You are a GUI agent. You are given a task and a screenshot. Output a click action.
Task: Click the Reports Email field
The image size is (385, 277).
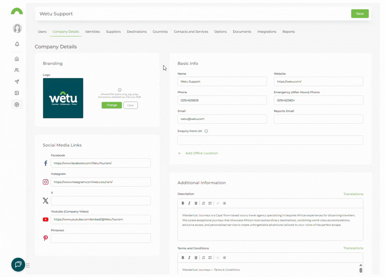click(x=319, y=119)
